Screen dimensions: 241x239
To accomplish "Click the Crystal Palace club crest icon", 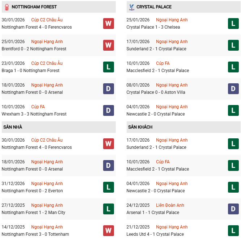I will coord(131,7).
